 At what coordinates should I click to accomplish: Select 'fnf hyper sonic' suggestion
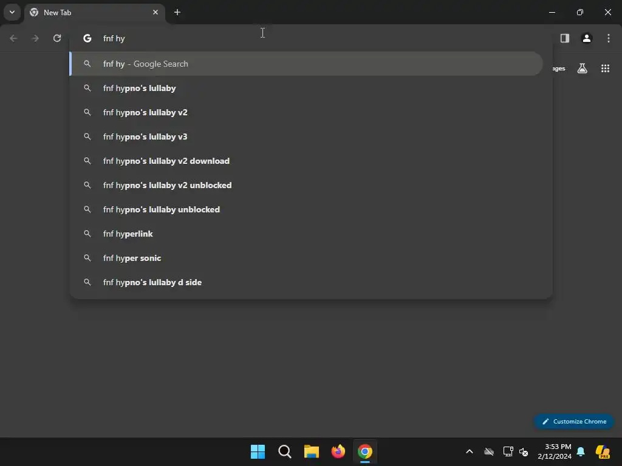[306, 258]
